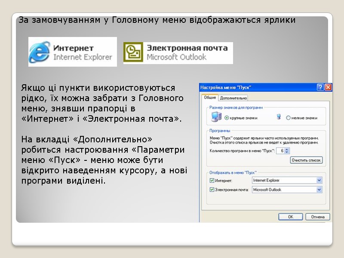This screenshot has height=258, width=344.
Task: Increase program count with up arrow
Action: (x=286, y=149)
